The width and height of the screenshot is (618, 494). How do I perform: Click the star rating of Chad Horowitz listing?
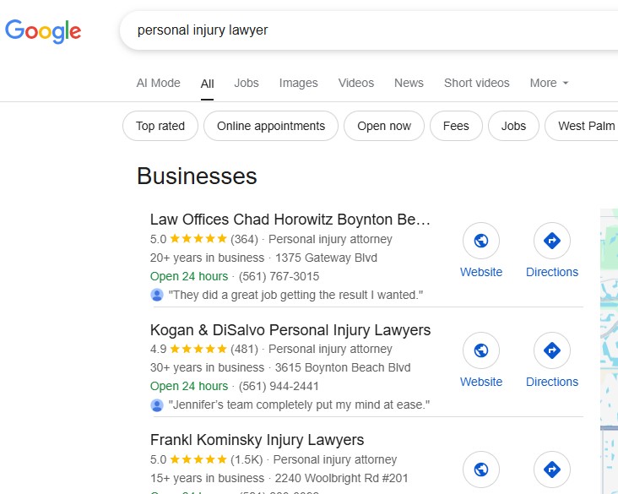pyautogui.click(x=198, y=239)
